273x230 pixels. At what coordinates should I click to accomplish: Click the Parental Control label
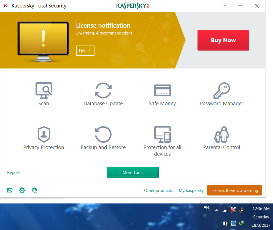coord(222,147)
